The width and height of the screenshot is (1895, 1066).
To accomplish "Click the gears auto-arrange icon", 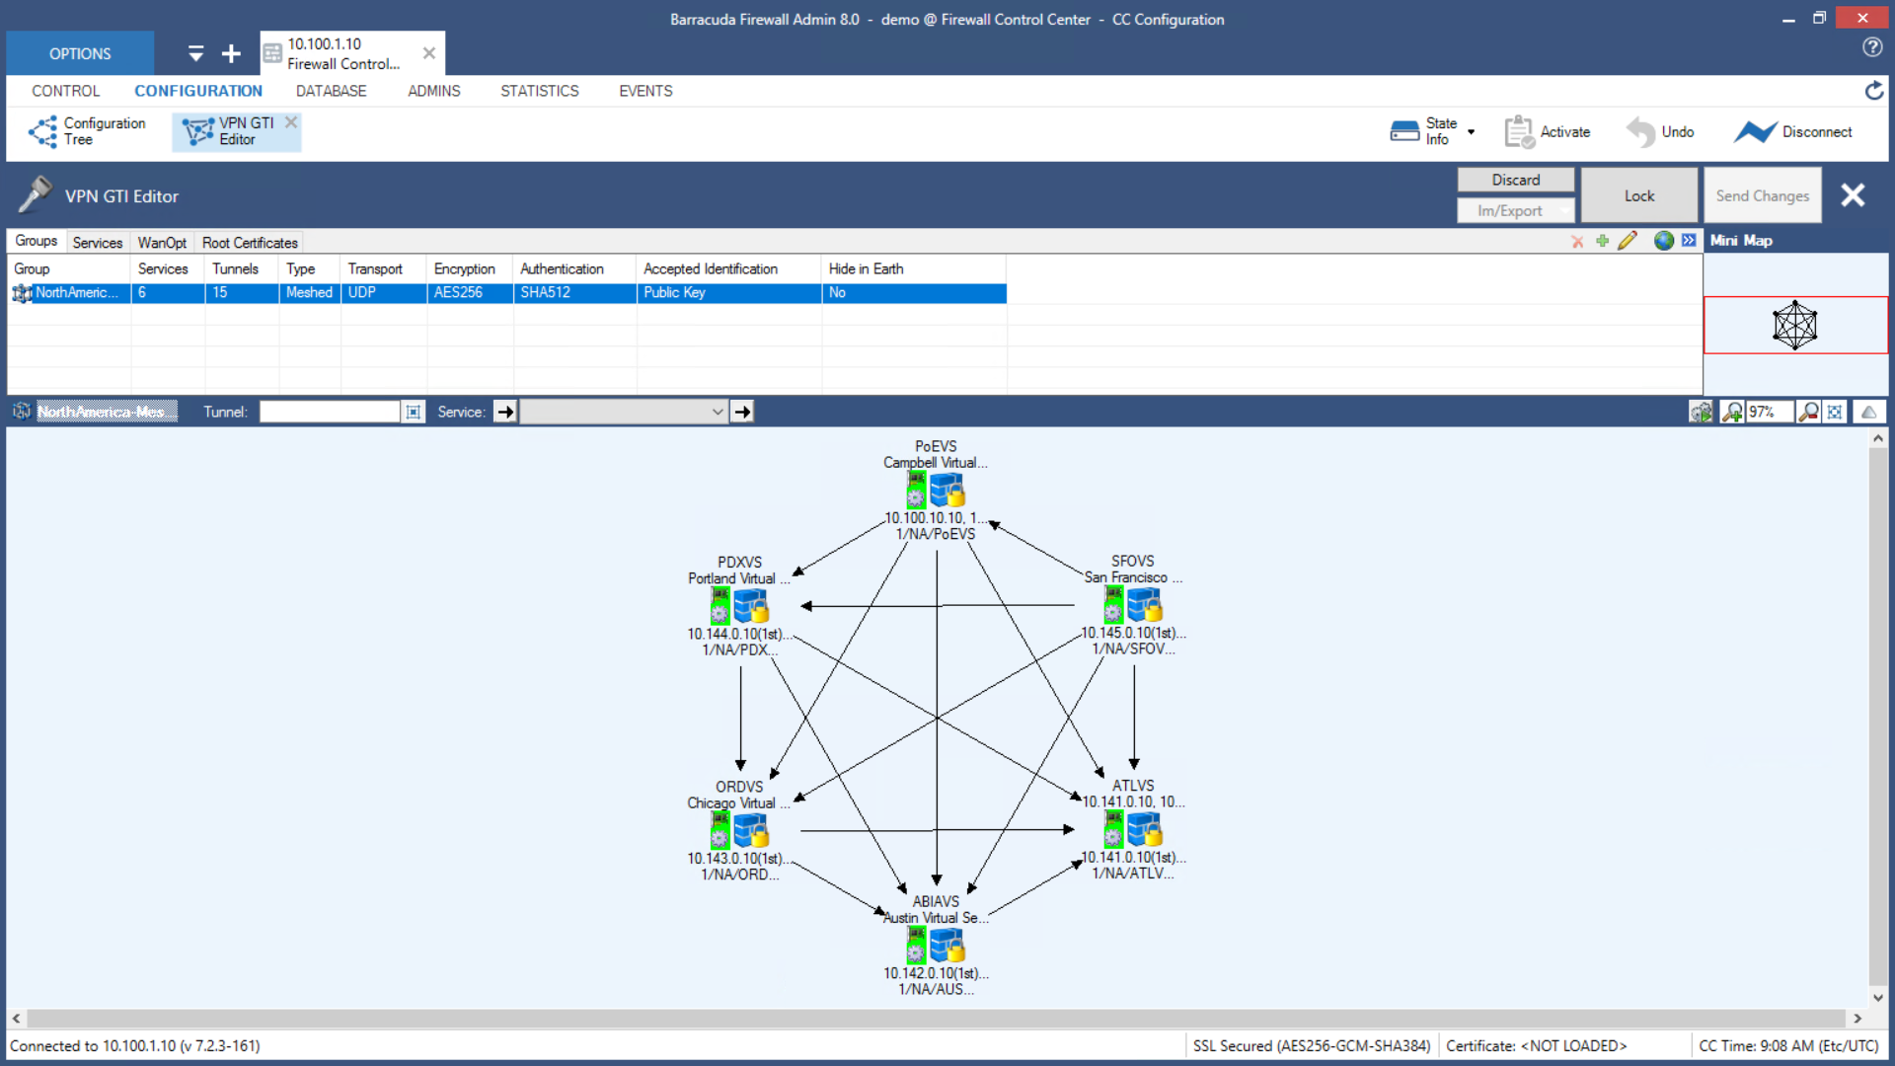I will click(1701, 412).
